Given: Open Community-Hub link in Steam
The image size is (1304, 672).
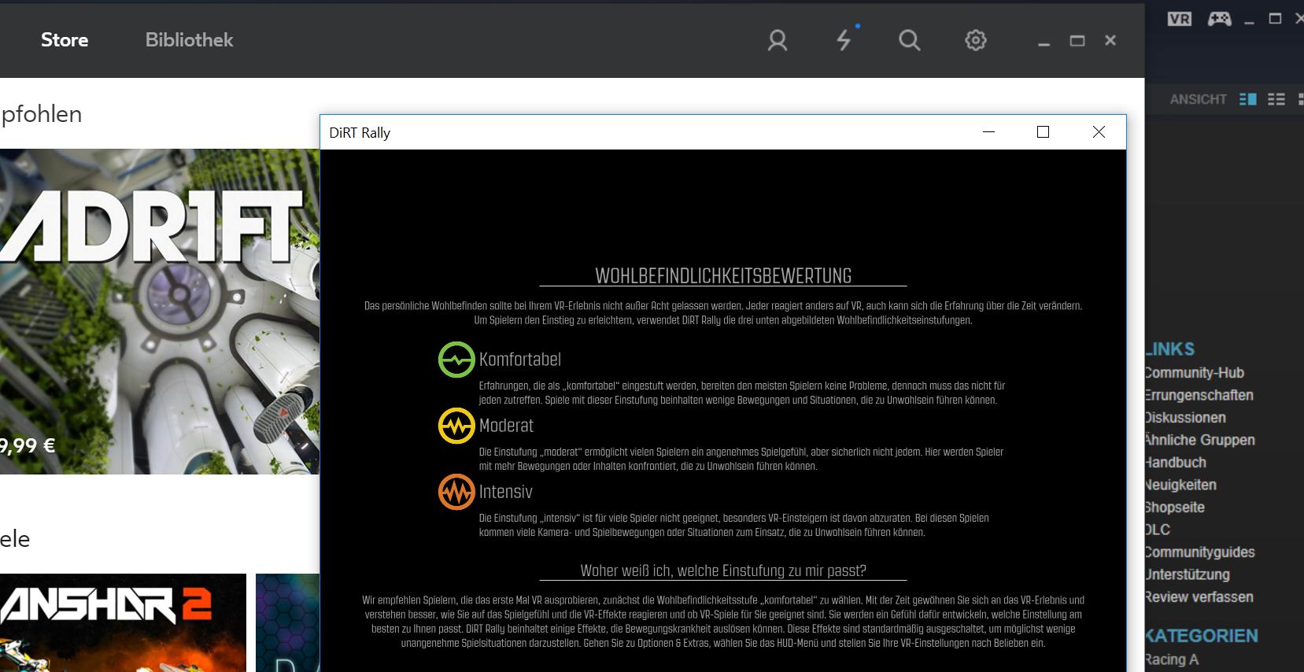Looking at the screenshot, I should [x=1195, y=373].
